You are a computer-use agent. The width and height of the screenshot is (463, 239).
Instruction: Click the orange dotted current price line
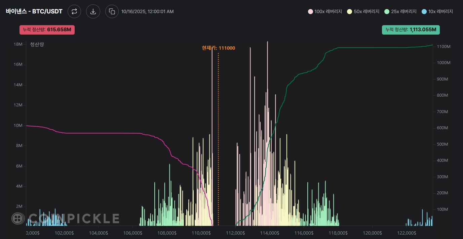[x=218, y=134]
